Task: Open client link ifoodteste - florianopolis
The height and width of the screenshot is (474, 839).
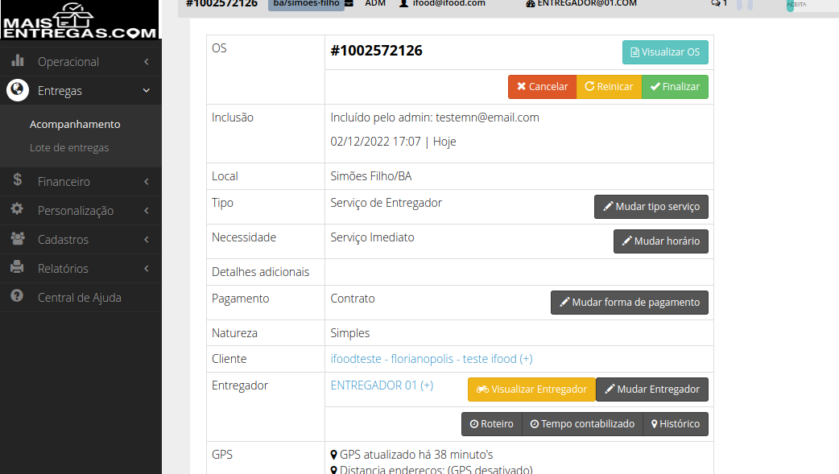Action: pos(432,359)
